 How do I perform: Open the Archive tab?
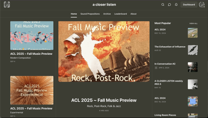coord(107,14)
